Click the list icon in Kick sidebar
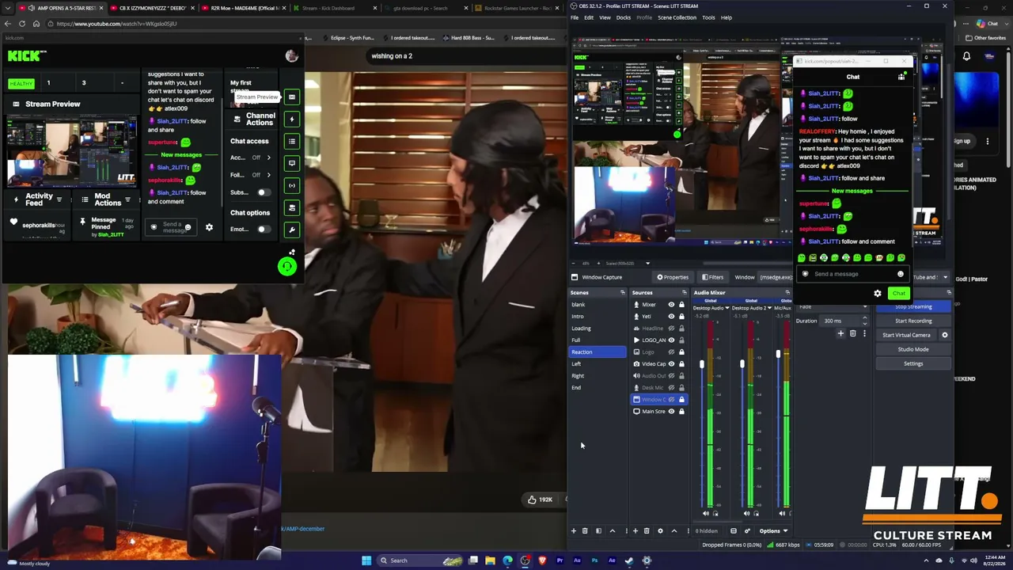This screenshot has height=570, width=1013. pyautogui.click(x=292, y=142)
